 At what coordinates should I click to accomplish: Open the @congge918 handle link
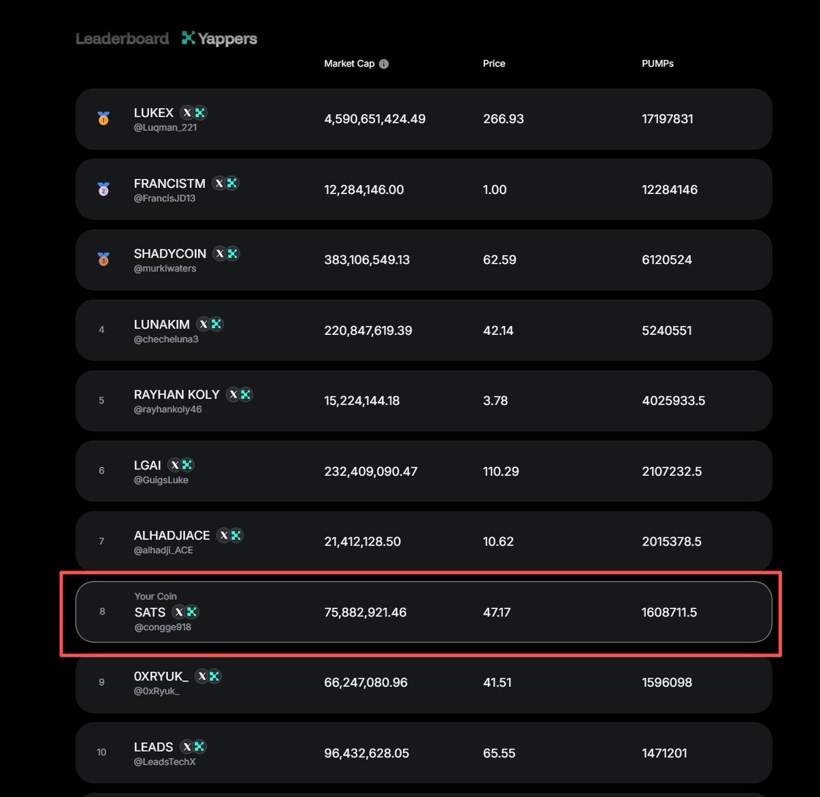163,627
